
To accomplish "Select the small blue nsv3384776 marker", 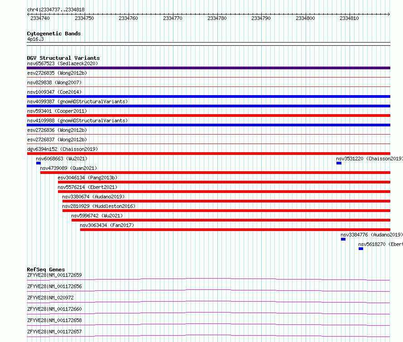I will tap(343, 239).
